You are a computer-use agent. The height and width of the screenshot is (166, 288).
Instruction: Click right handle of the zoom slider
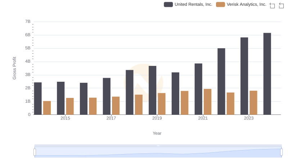(x=281, y=152)
